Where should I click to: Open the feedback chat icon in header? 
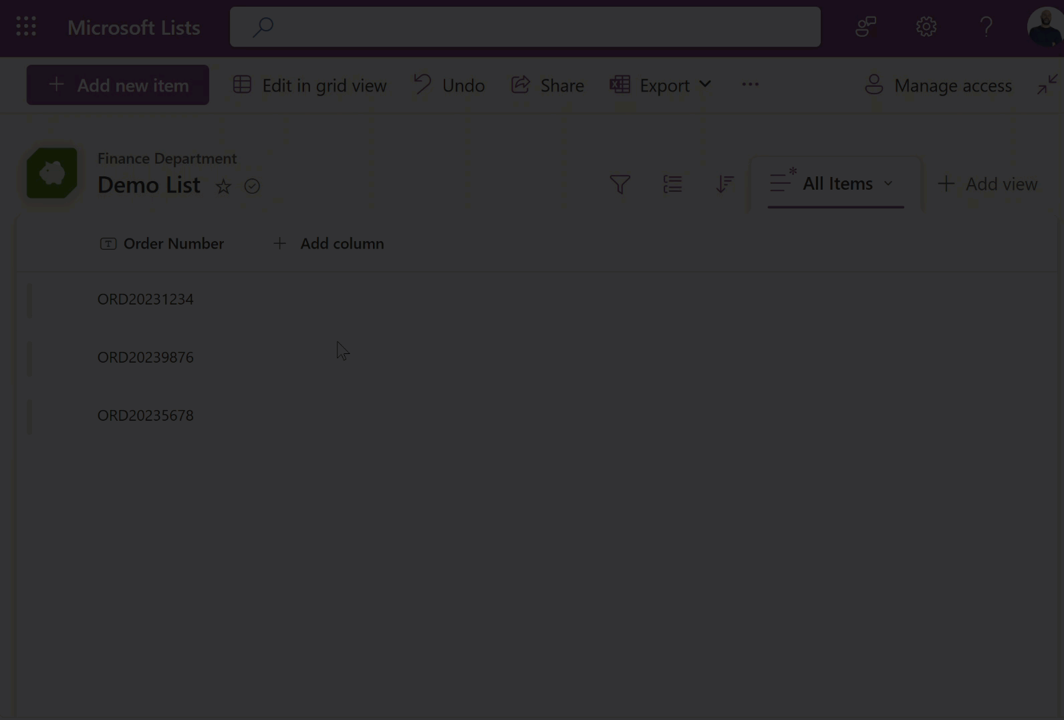tap(866, 27)
